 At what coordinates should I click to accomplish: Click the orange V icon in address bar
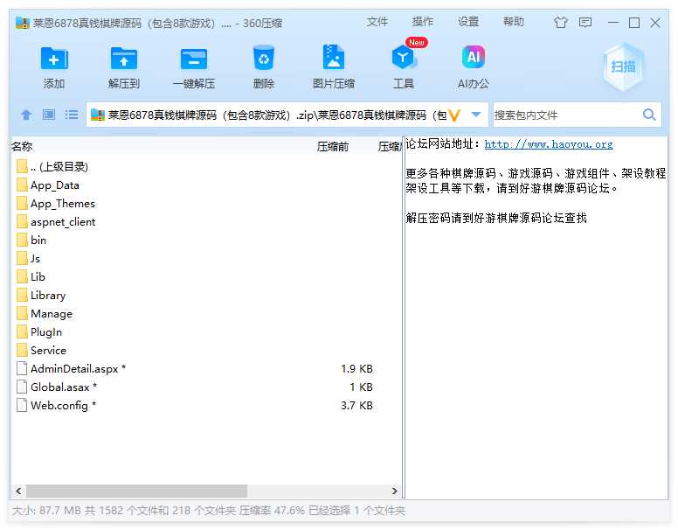point(454,115)
